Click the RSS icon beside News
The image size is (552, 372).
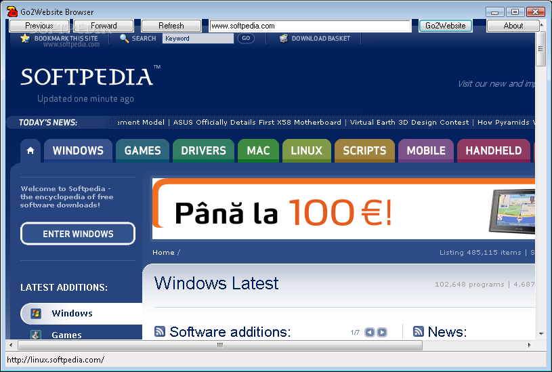coord(418,331)
